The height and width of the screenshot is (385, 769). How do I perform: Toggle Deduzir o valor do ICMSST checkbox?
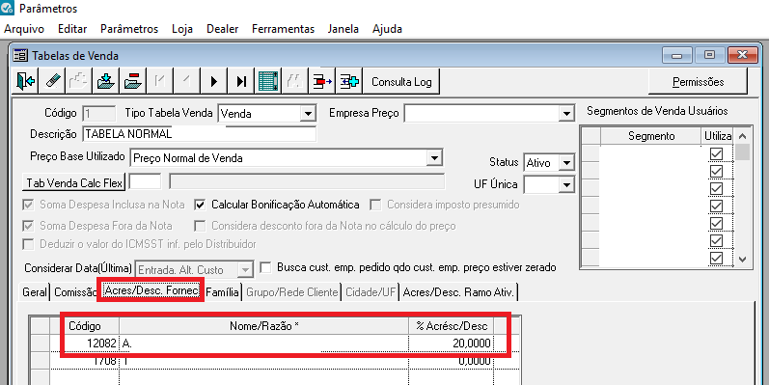pos(28,244)
